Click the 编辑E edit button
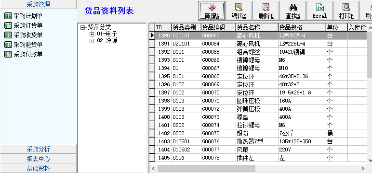This screenshot has width=372, height=173. pyautogui.click(x=239, y=11)
